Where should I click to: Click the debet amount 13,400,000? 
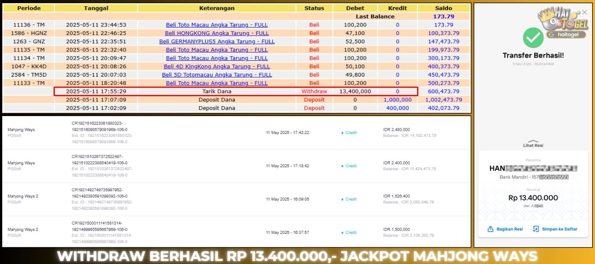[x=355, y=91]
